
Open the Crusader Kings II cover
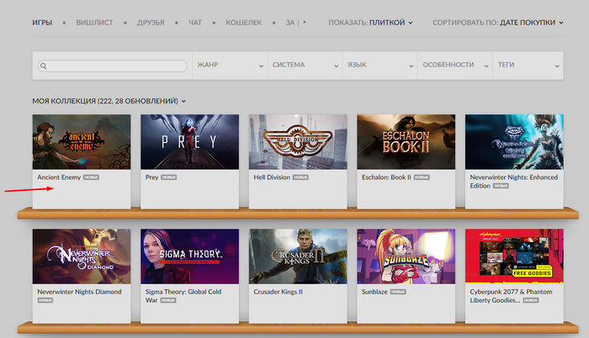pos(298,256)
